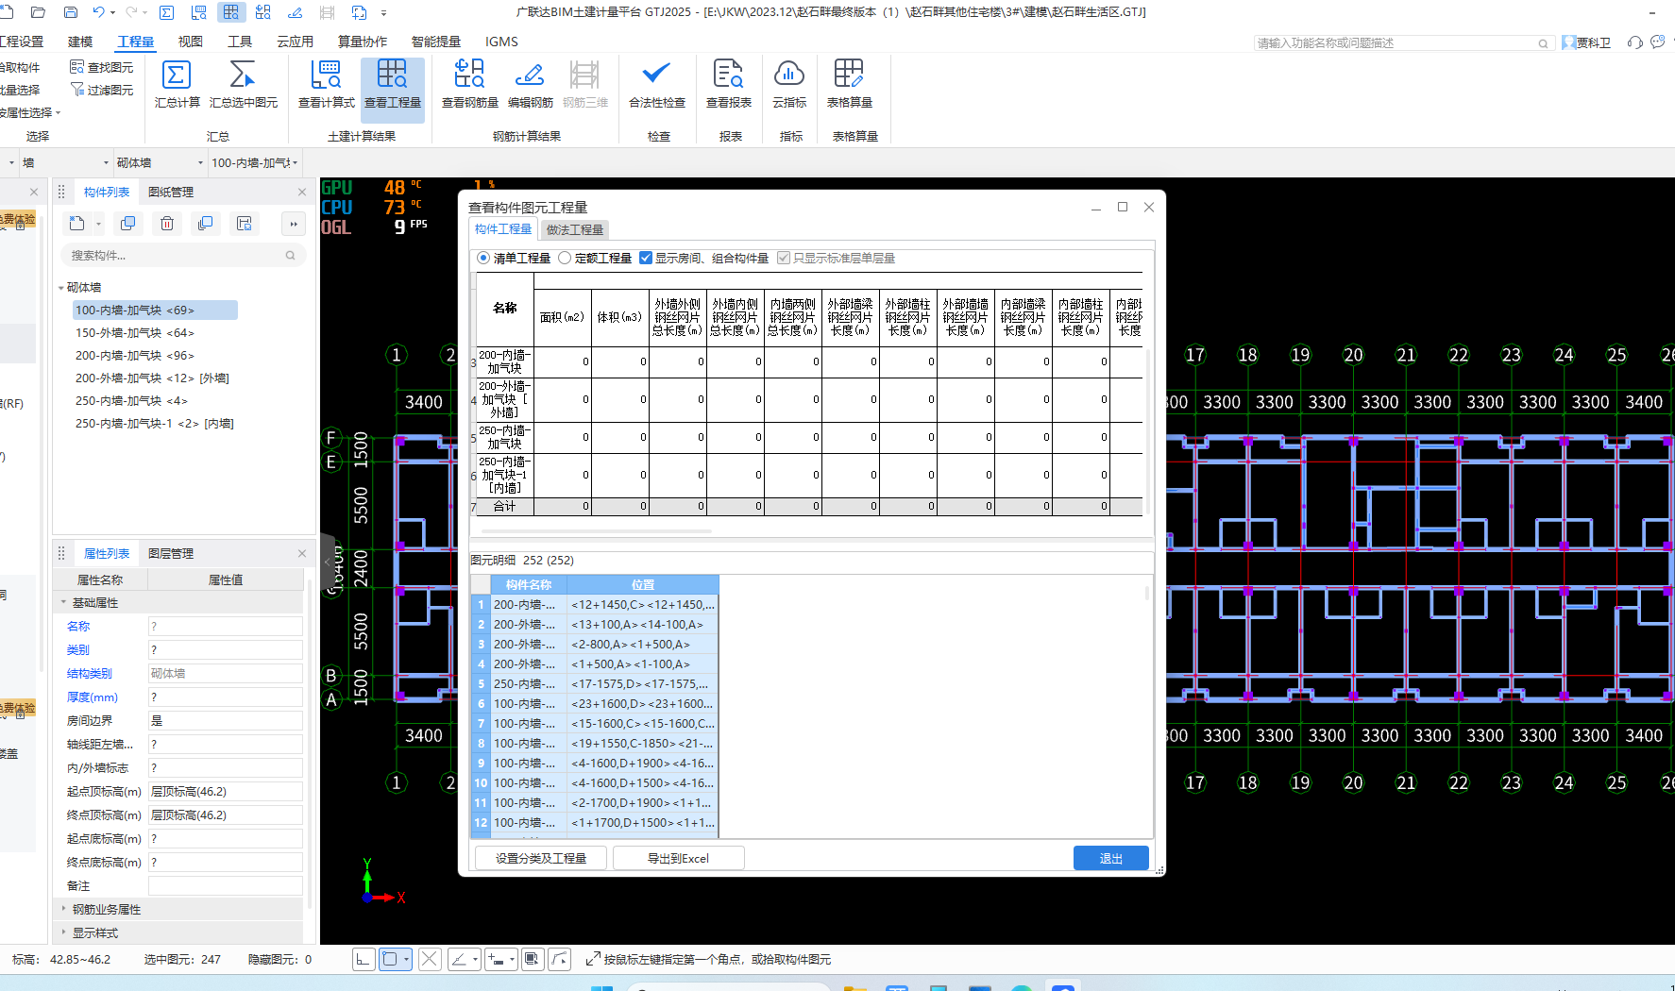Viewport: 1675px width, 991px height.
Task: Click 退出 button to close dialog
Action: coord(1110,858)
